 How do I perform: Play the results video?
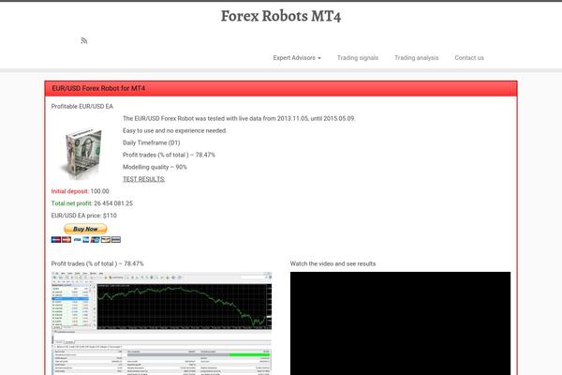click(400, 322)
